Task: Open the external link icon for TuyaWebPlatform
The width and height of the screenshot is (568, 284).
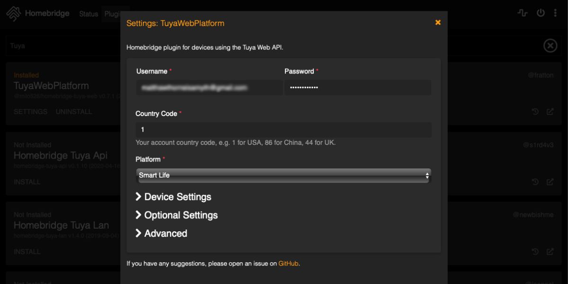Action: [550, 112]
